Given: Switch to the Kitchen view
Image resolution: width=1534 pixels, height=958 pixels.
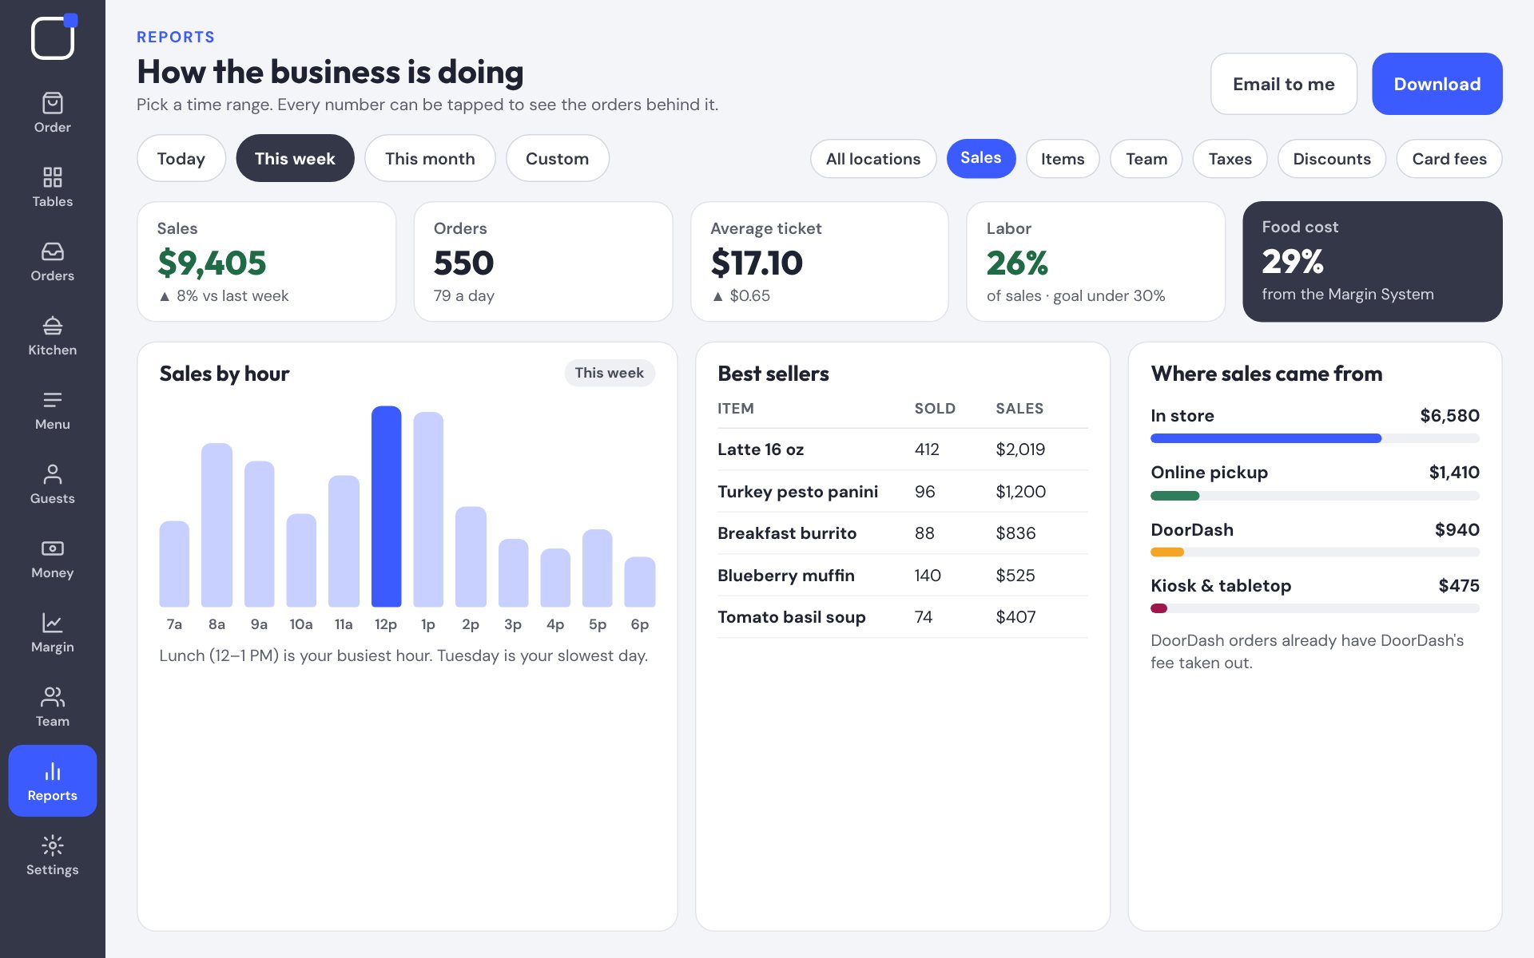Looking at the screenshot, I should point(52,335).
